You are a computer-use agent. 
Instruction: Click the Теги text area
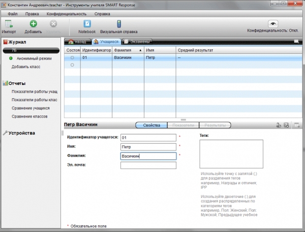coord(231,154)
